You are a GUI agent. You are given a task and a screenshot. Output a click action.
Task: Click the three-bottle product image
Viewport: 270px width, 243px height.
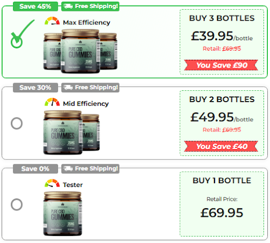tap(80, 51)
